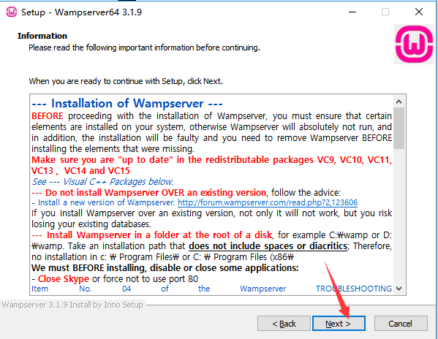Viewport: 438px width, 339px height.
Task: Click the Next button to continue
Action: point(339,324)
